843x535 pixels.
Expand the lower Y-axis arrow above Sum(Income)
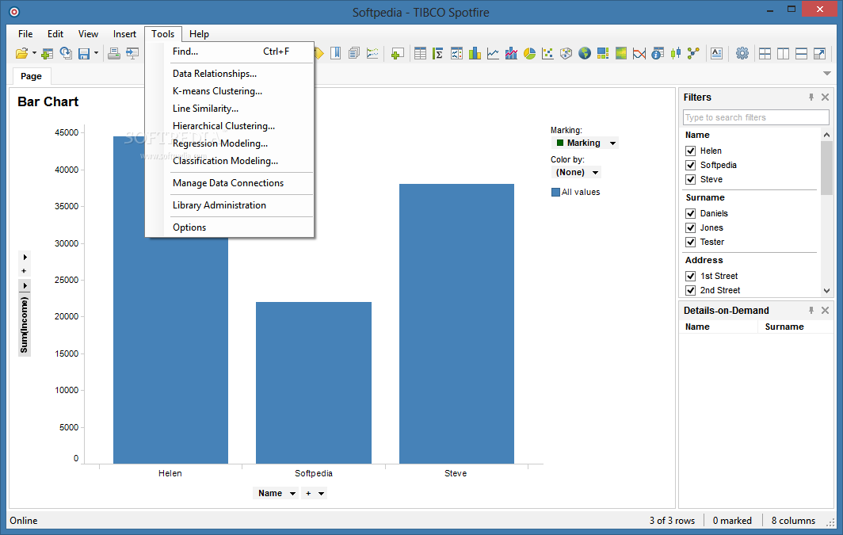pos(25,285)
